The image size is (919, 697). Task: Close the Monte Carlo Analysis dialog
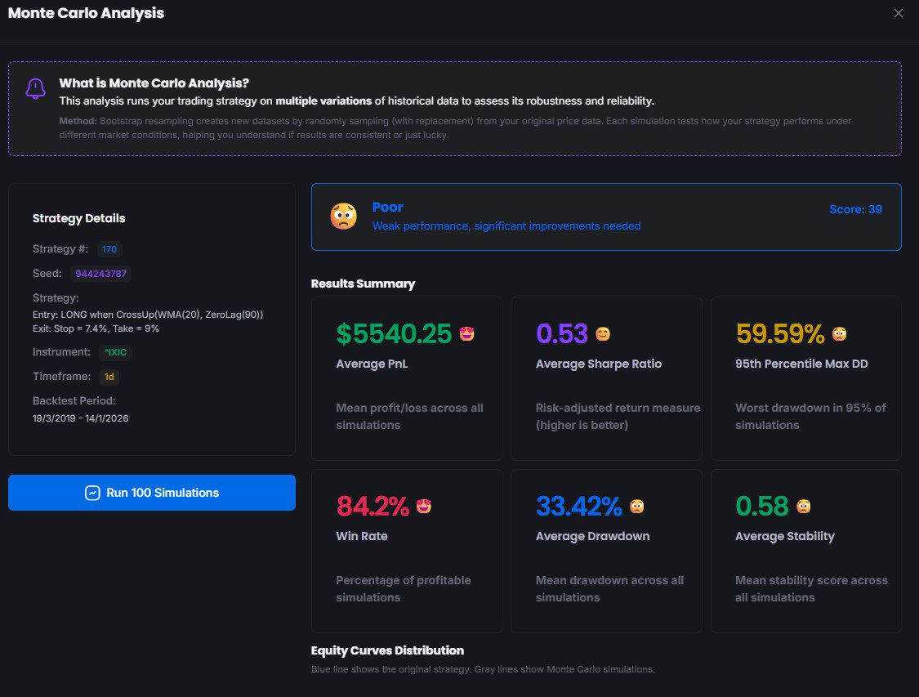point(899,13)
